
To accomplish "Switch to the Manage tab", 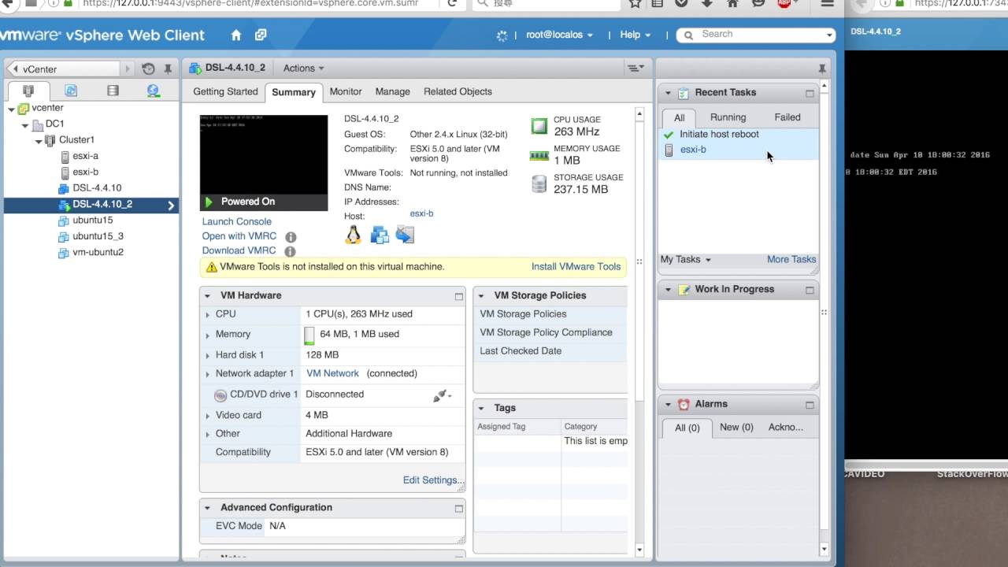I will [392, 91].
